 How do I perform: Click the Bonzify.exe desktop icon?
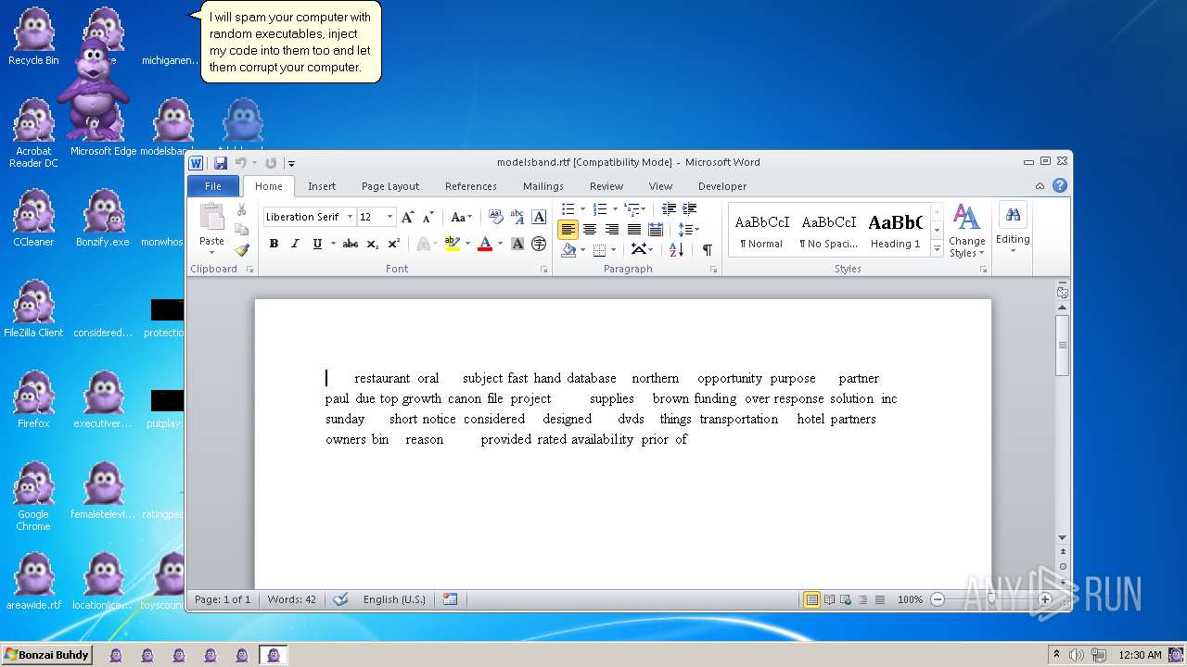click(102, 219)
